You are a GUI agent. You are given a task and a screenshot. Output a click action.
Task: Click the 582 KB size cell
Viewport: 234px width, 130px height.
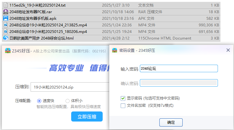click(x=213, y=19)
